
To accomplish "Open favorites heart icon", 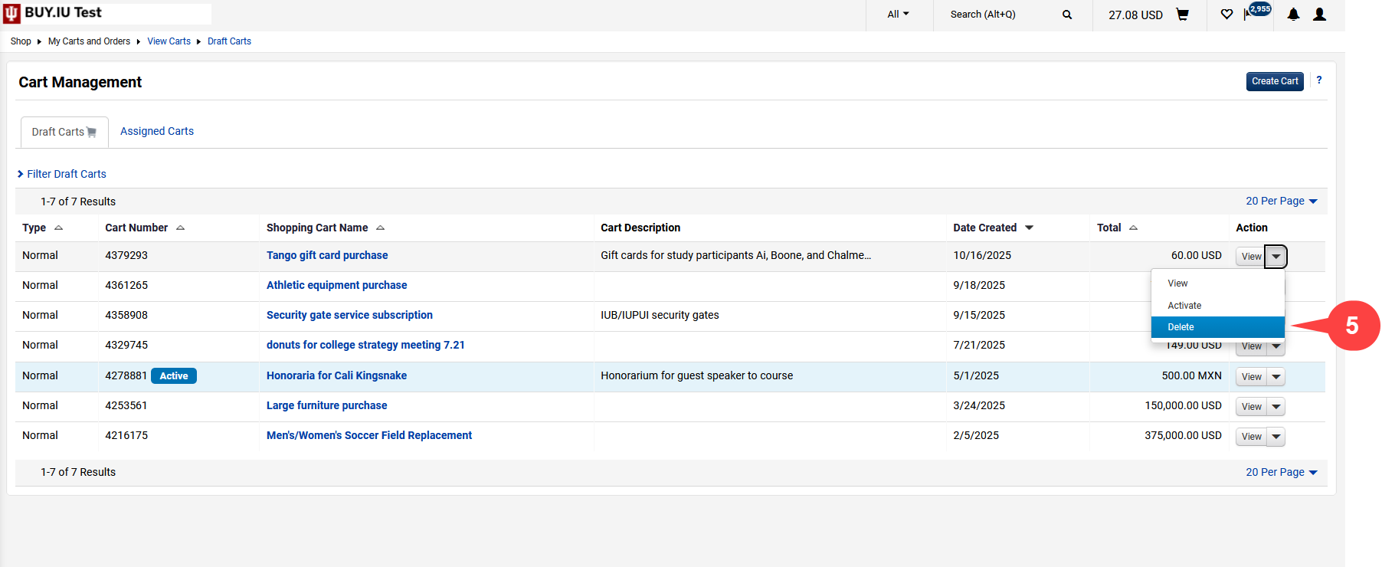I will coord(1226,15).
